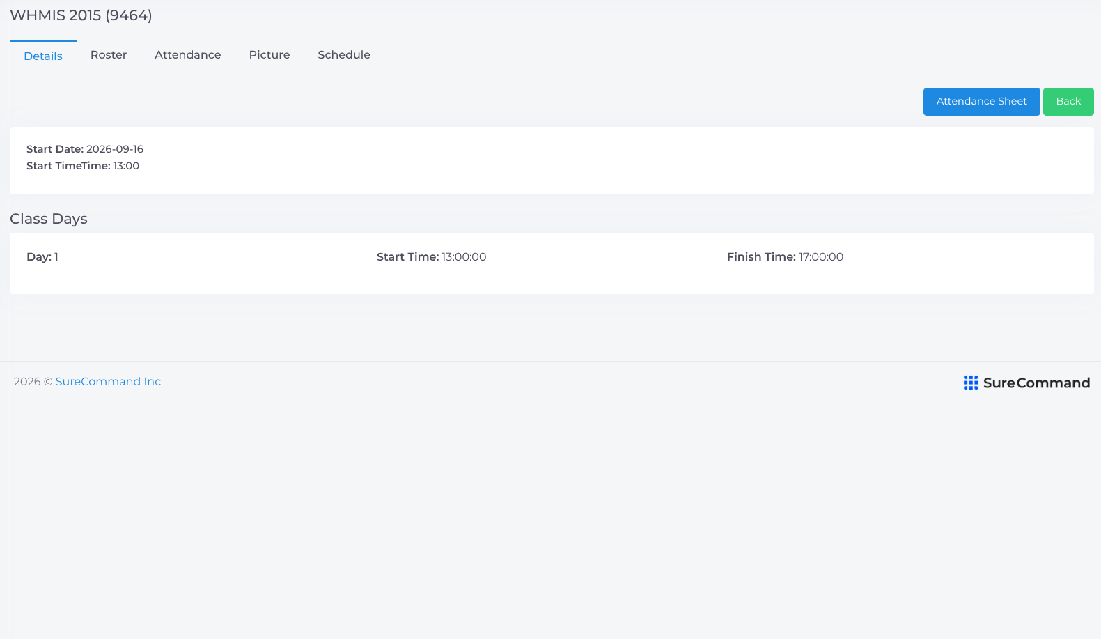
Task: Select the Start Time 13:00:00 value
Action: 464,257
